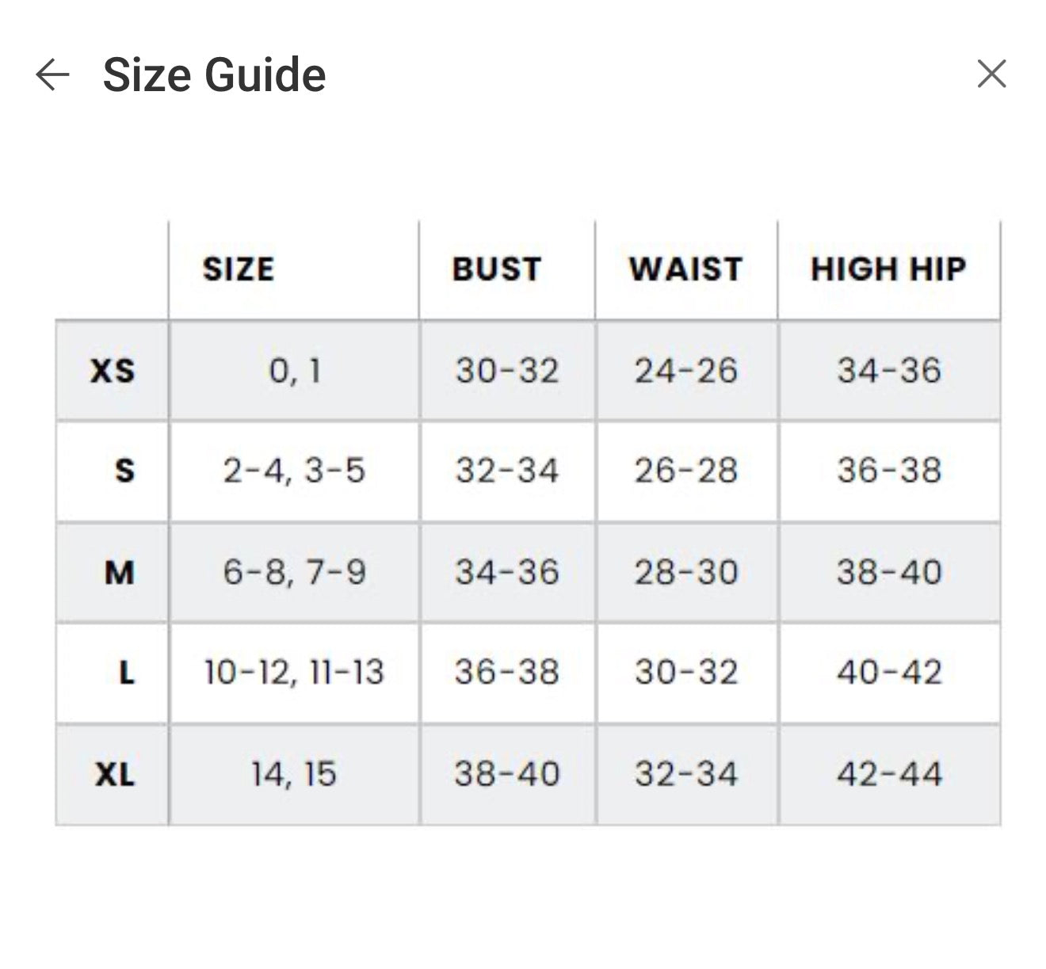Tap the WAIST column header
This screenshot has height=969, width=1046.
click(685, 269)
